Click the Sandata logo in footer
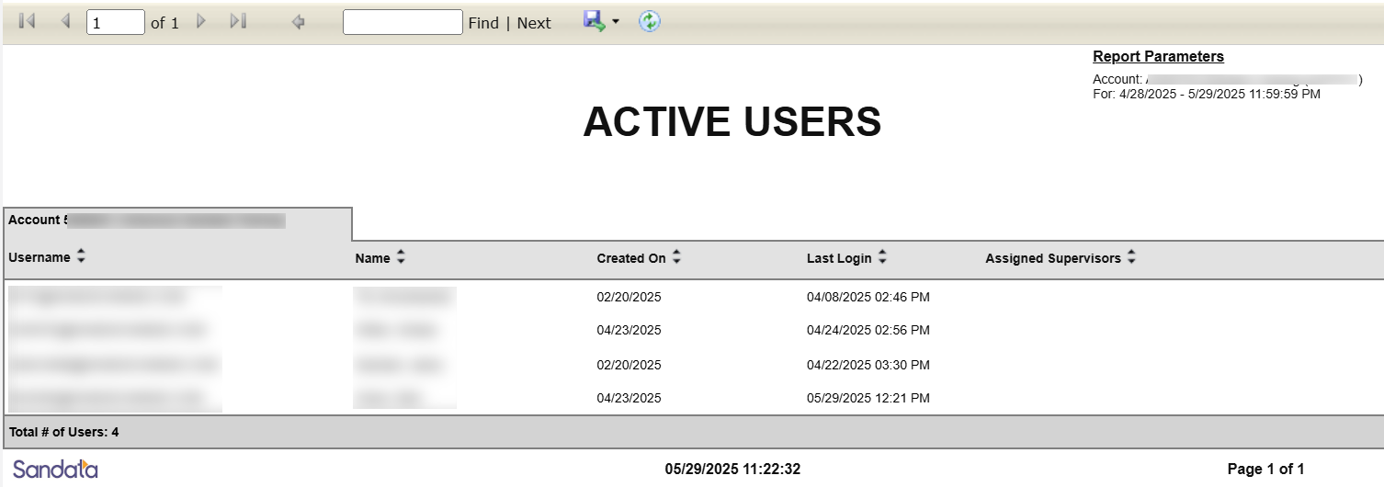This screenshot has height=487, width=1384. [x=55, y=470]
